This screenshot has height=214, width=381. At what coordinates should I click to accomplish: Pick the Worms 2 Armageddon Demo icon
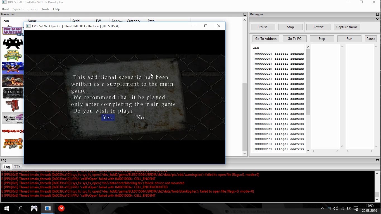[13, 144]
